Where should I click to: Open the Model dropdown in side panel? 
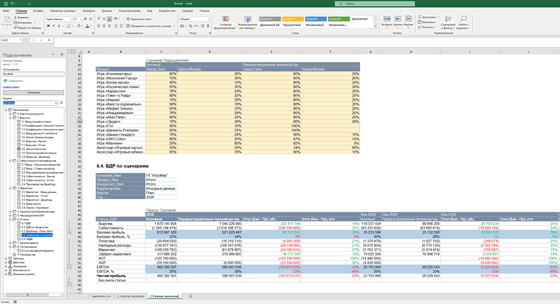[56, 104]
